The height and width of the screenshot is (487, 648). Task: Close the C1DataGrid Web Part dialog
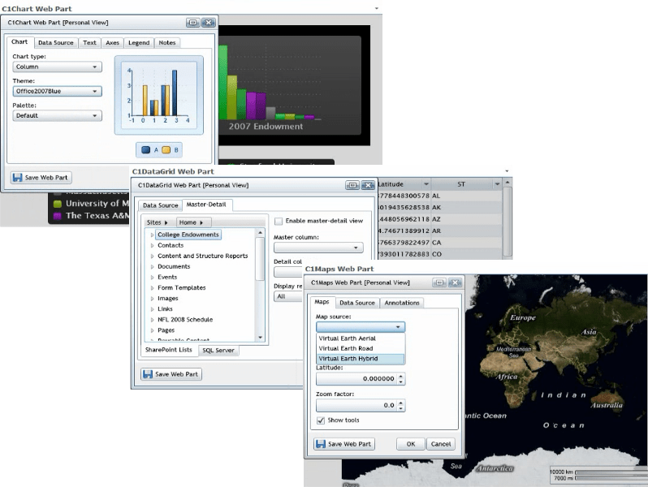368,185
